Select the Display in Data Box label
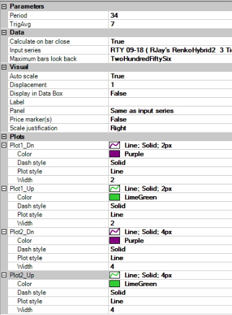 [36, 93]
